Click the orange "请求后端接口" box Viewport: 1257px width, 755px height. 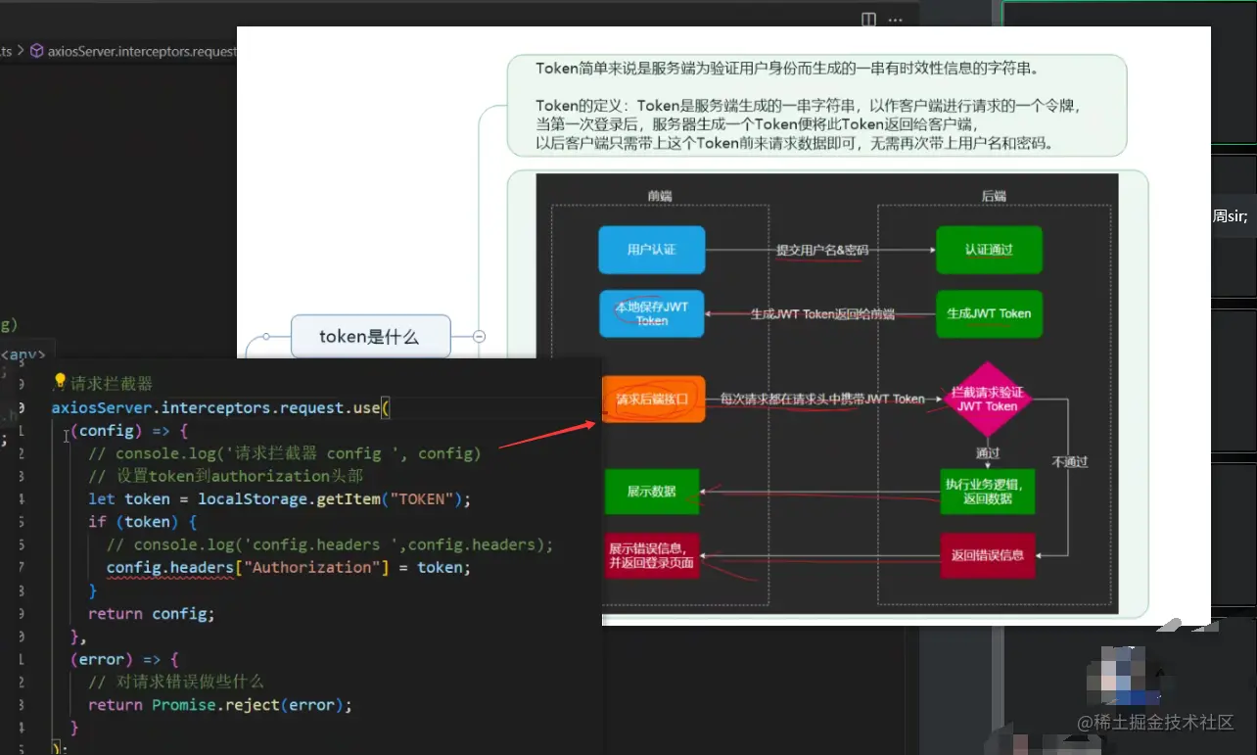(x=652, y=400)
